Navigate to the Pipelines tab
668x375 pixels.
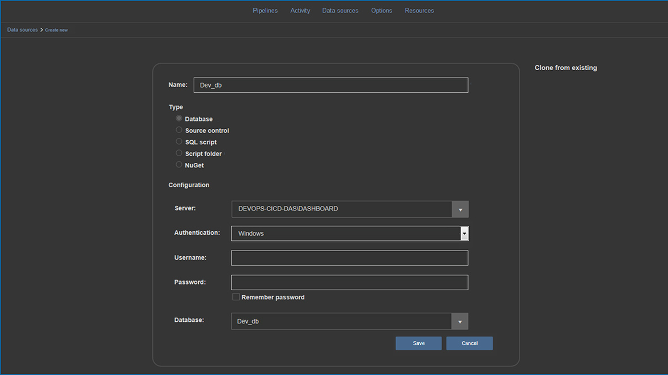point(265,10)
